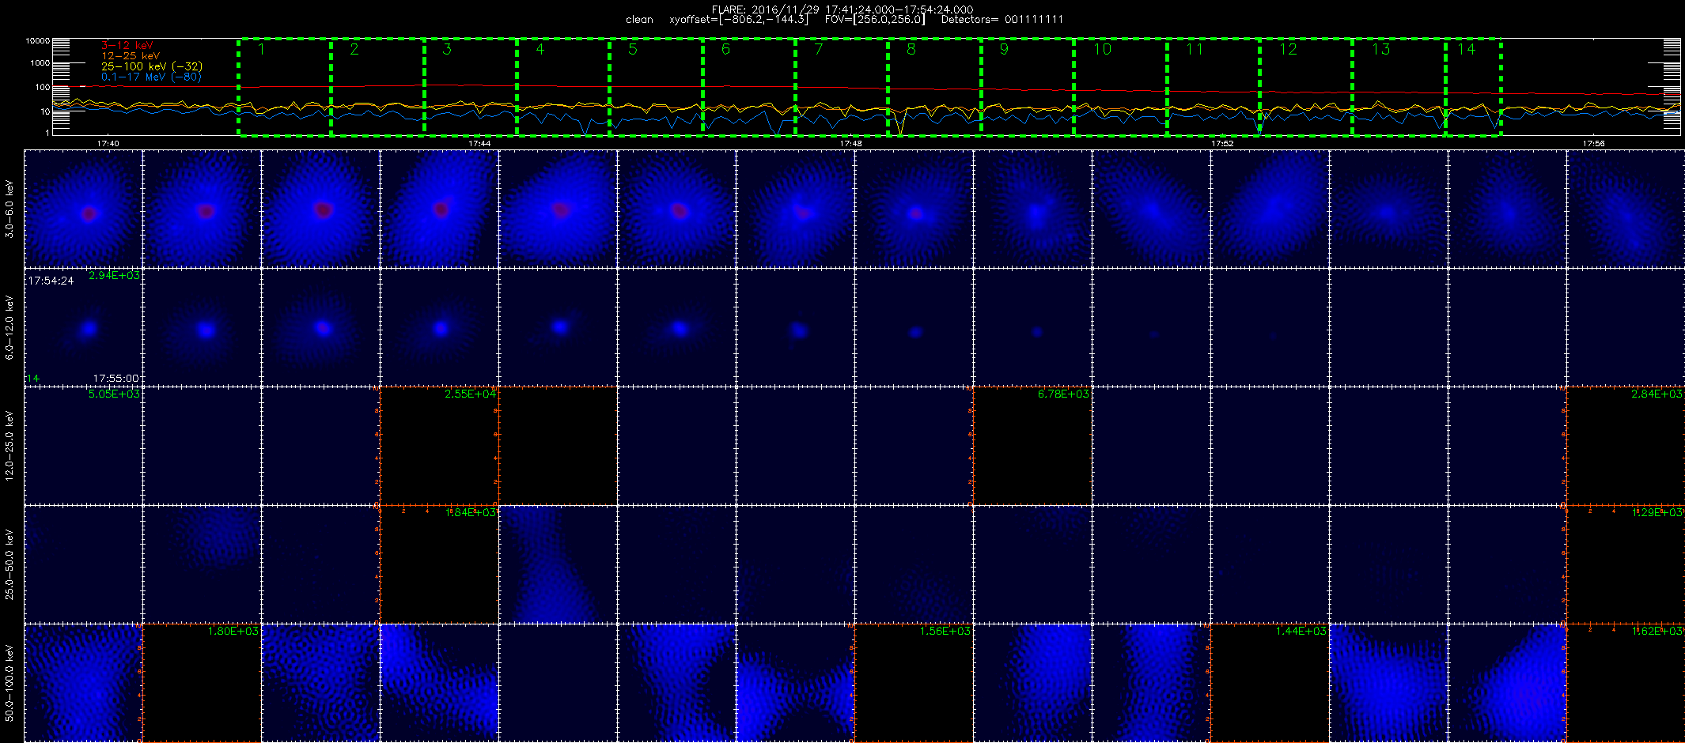The height and width of the screenshot is (743, 1685).
Task: Click the '25.0-50.0 keV' row label
Action: 9,564
